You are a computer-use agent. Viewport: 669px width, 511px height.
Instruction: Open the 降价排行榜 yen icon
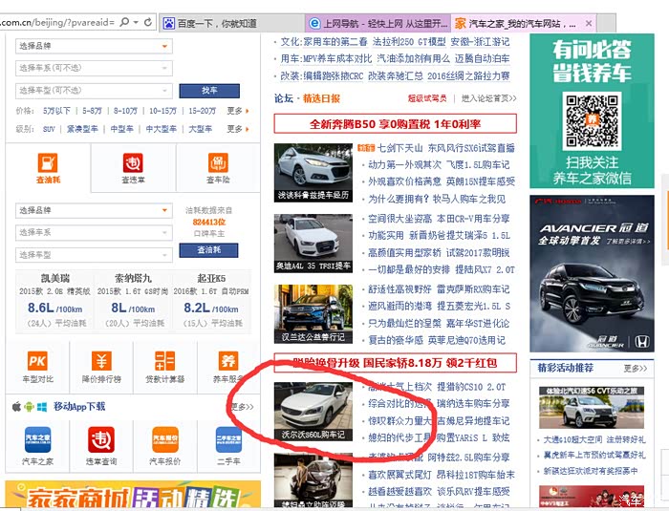click(x=101, y=364)
